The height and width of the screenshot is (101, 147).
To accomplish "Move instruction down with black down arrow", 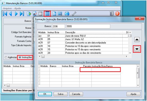I will 137,49.
